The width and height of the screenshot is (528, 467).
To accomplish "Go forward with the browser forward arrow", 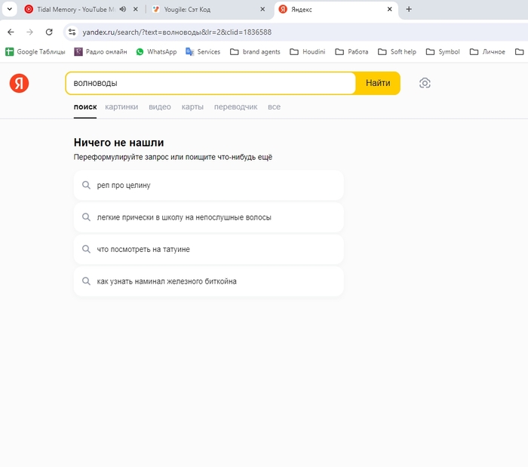I will (29, 32).
